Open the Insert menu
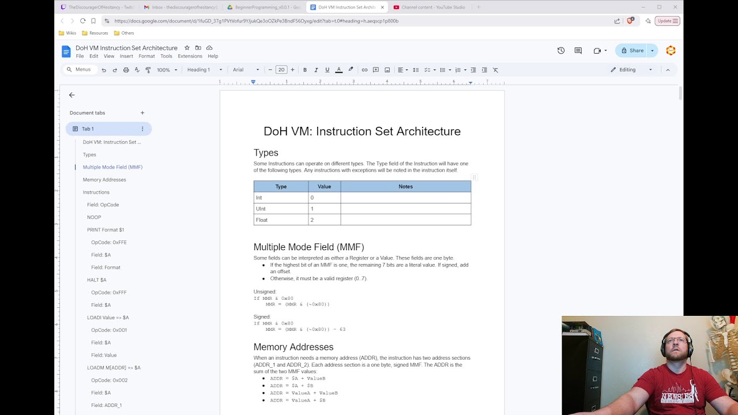This screenshot has width=738, height=415. pos(126,56)
